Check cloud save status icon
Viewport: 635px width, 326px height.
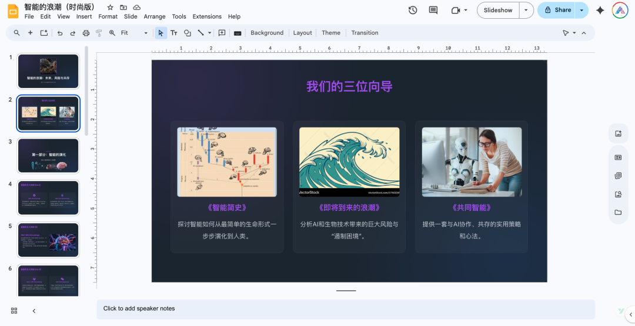[136, 7]
